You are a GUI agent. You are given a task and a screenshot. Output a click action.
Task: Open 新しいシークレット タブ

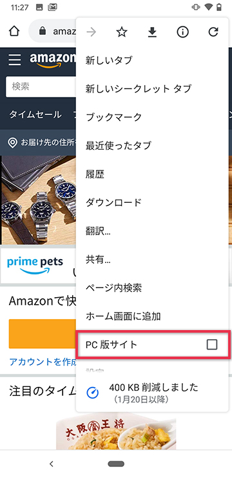click(x=152, y=88)
